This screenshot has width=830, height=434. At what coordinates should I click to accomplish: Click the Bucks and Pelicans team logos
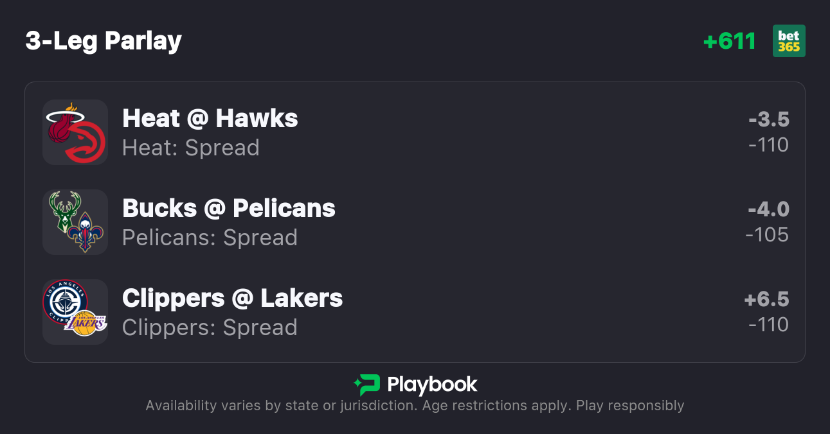(x=75, y=222)
